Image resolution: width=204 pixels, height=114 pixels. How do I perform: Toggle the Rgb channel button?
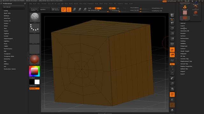(98, 8)
